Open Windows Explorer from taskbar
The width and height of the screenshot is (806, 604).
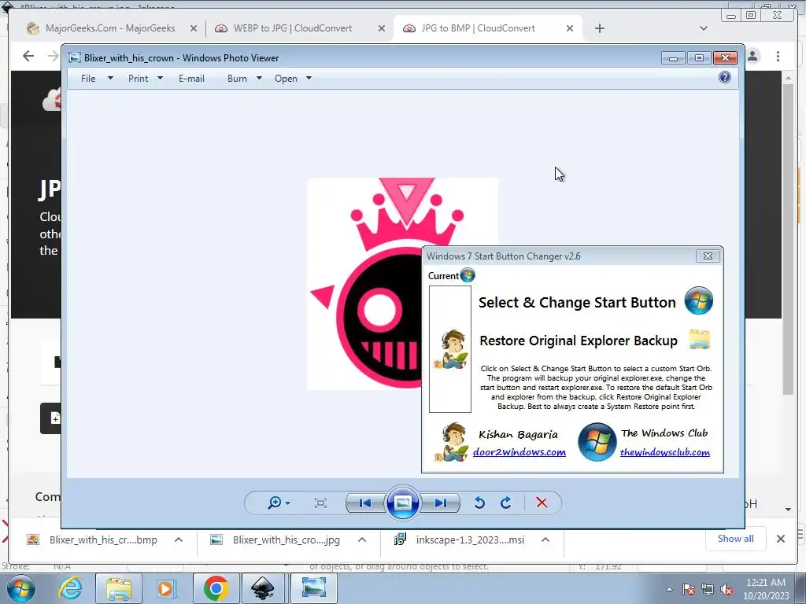click(119, 588)
